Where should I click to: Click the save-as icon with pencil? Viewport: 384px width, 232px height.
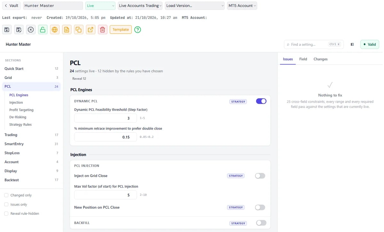[19, 30]
